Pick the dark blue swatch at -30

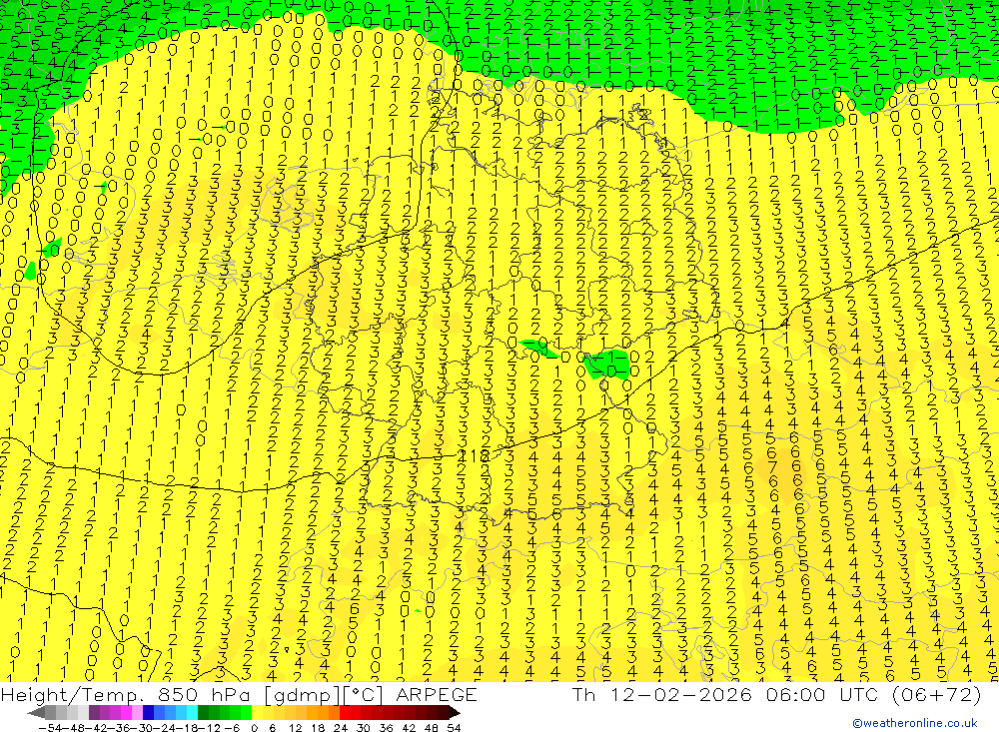tap(148, 713)
